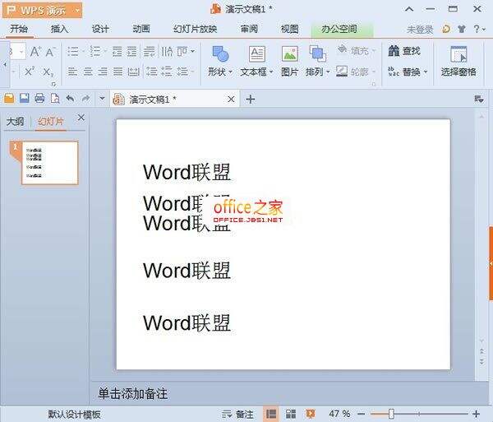Click the undo arrow icon
Screen dimensions: 493x422
click(70, 99)
